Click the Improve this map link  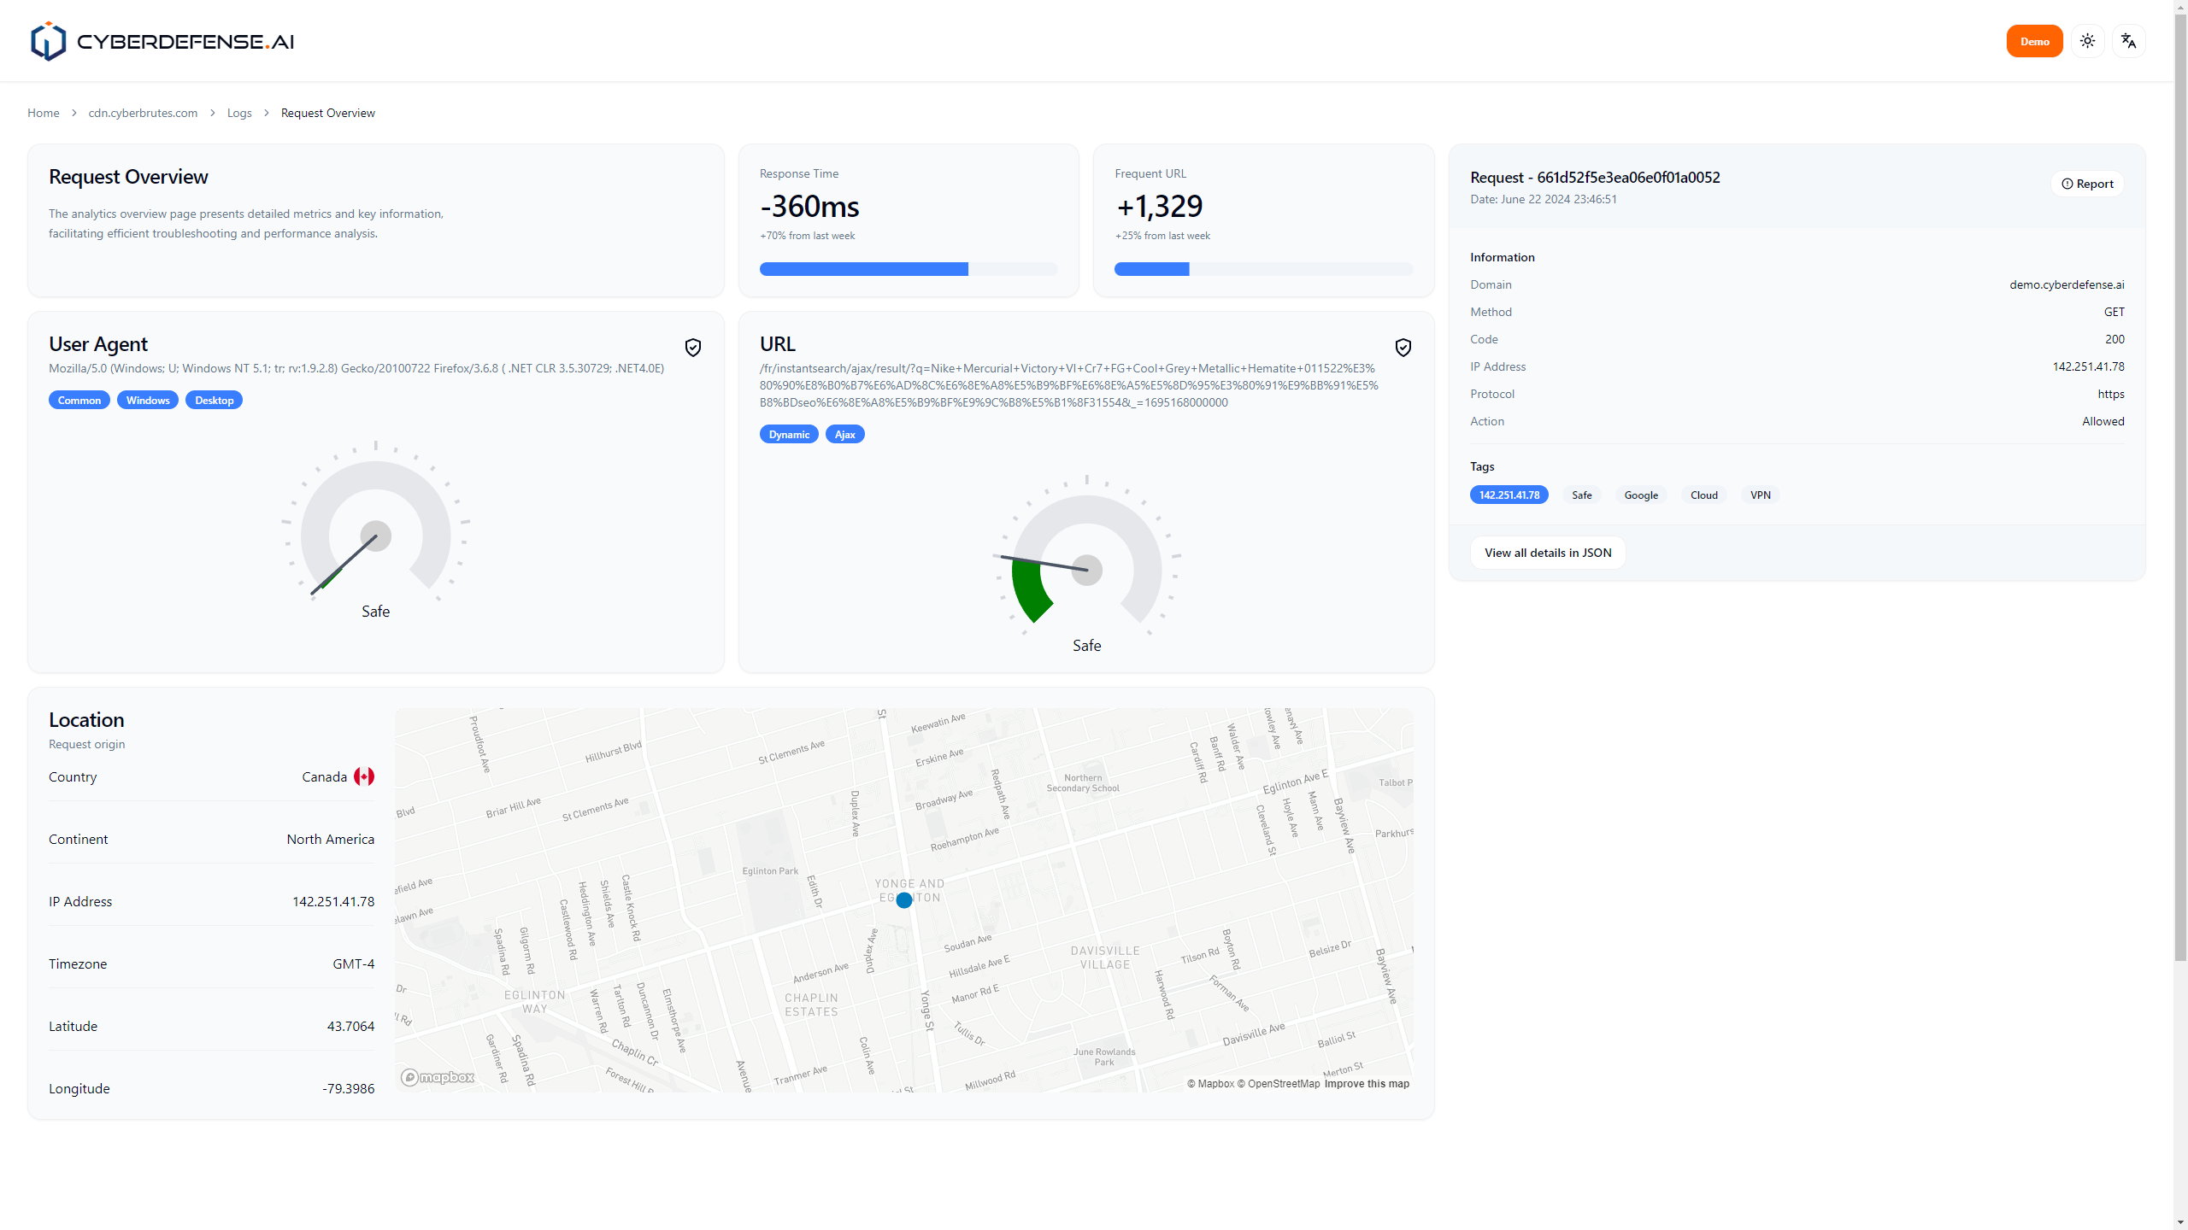1367,1084
